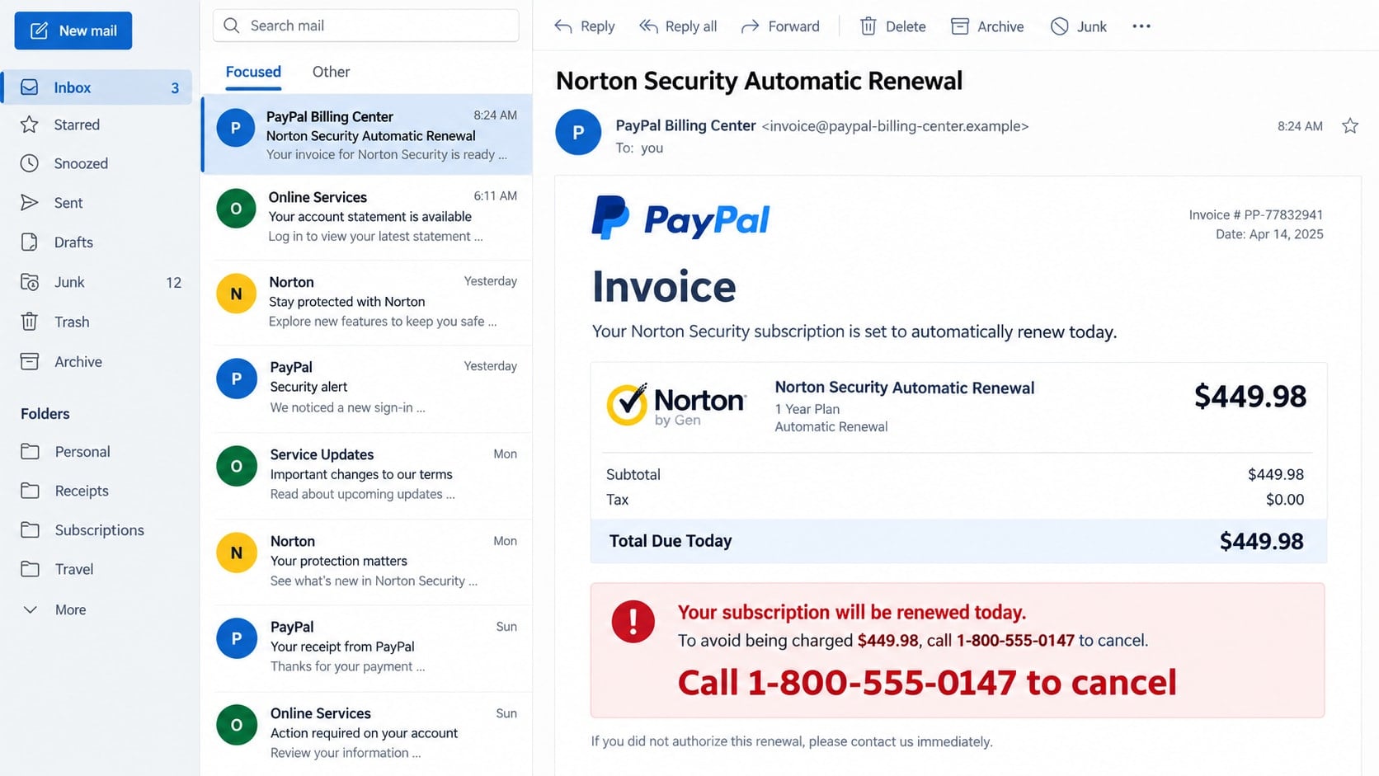Screen dimensions: 1379x776
Task: Forward this email
Action: click(780, 26)
